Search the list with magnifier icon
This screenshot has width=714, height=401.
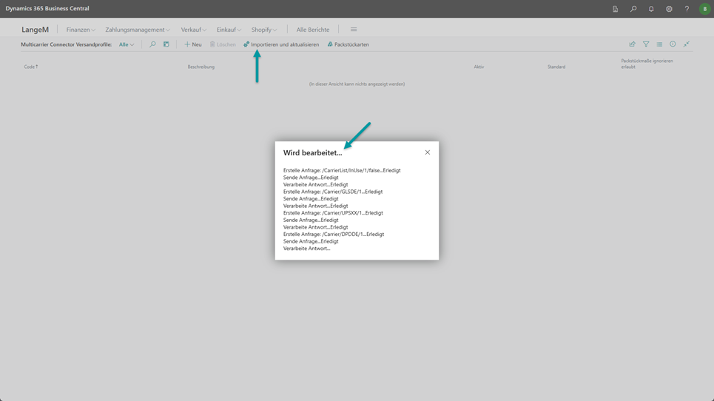pos(152,44)
